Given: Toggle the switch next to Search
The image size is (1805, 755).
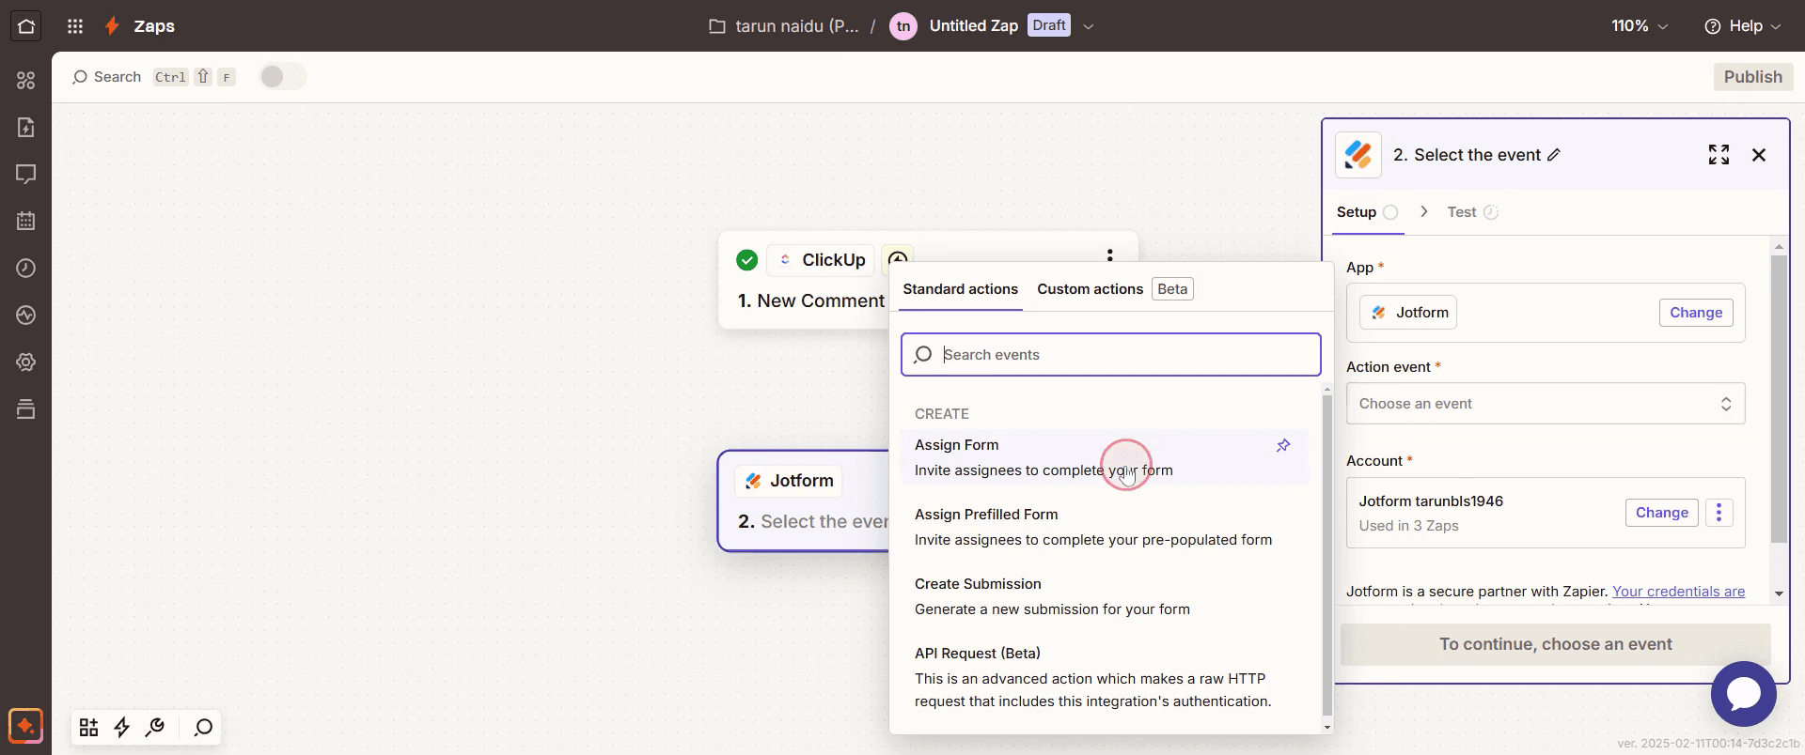Looking at the screenshot, I should pyautogui.click(x=282, y=77).
